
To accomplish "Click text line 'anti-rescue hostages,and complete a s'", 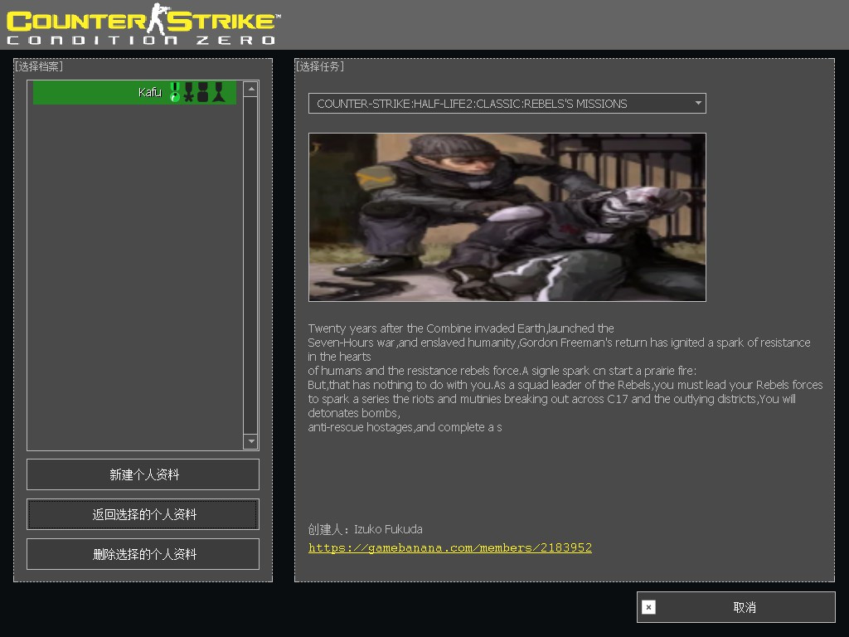I will (405, 427).
